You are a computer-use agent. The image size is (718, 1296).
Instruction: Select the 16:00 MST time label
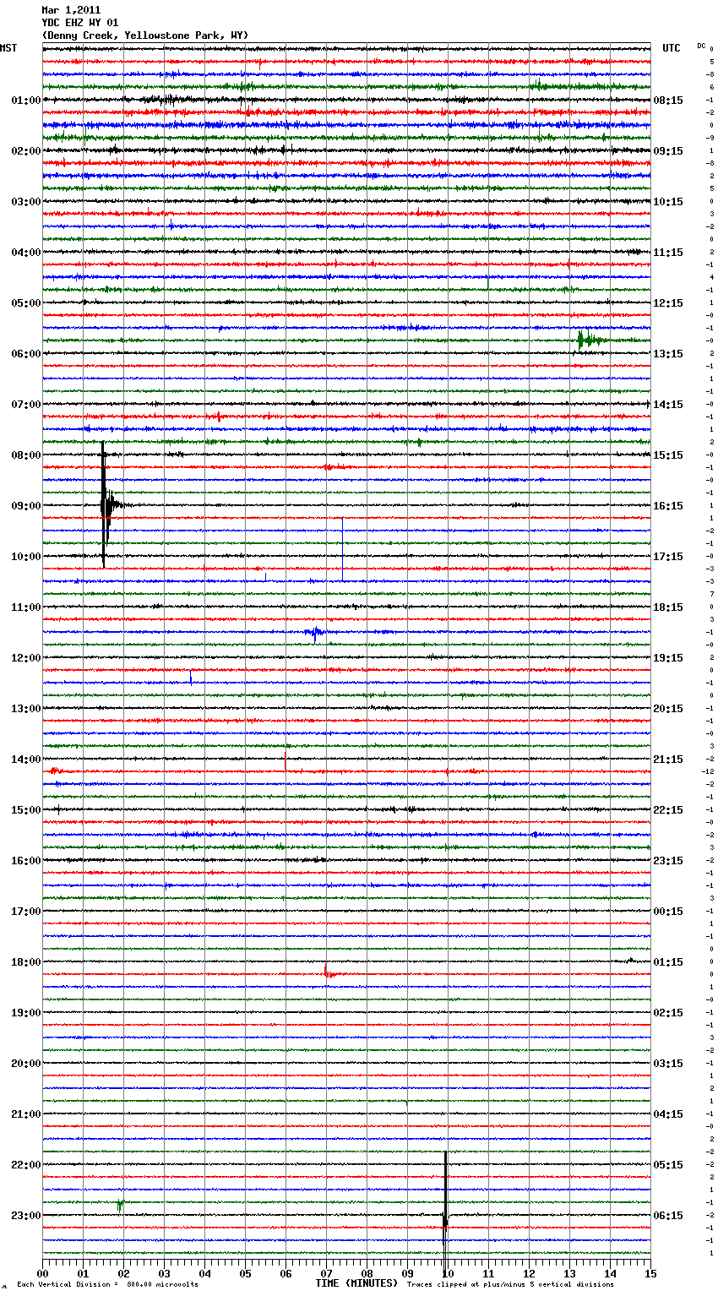26,861
